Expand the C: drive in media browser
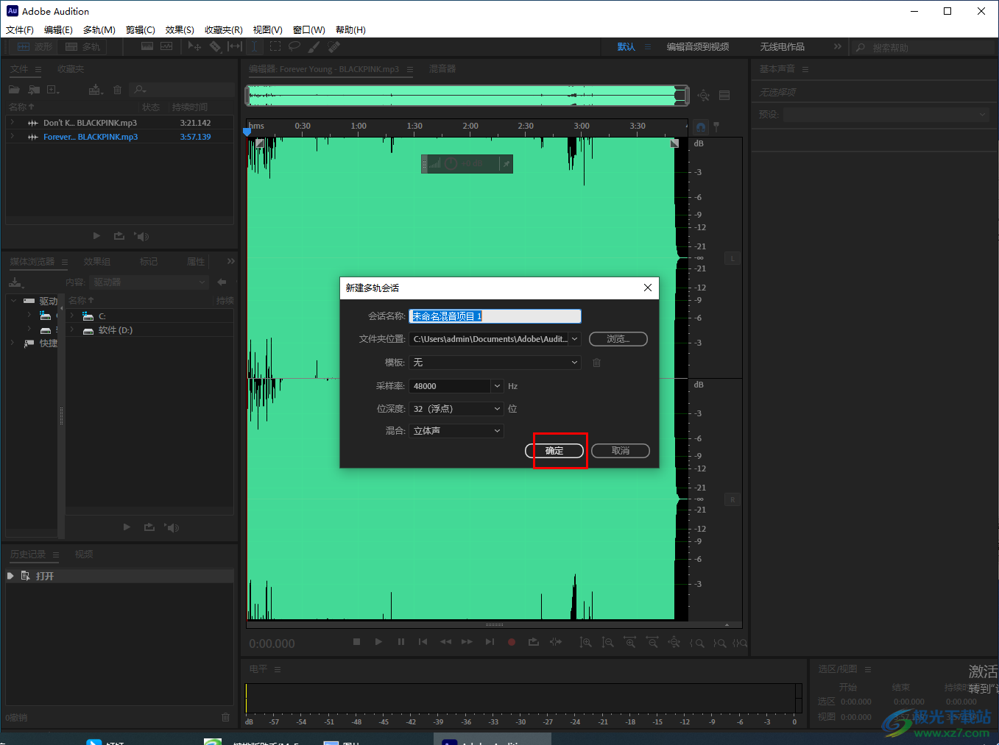Image resolution: width=999 pixels, height=745 pixels. coord(72,316)
